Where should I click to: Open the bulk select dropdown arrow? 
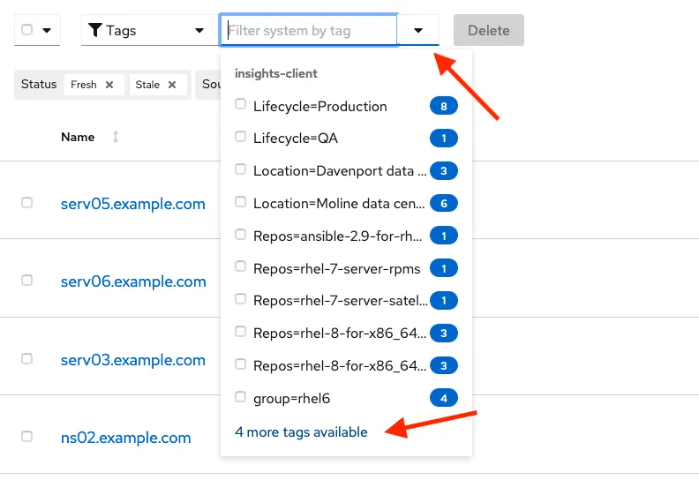click(x=46, y=30)
